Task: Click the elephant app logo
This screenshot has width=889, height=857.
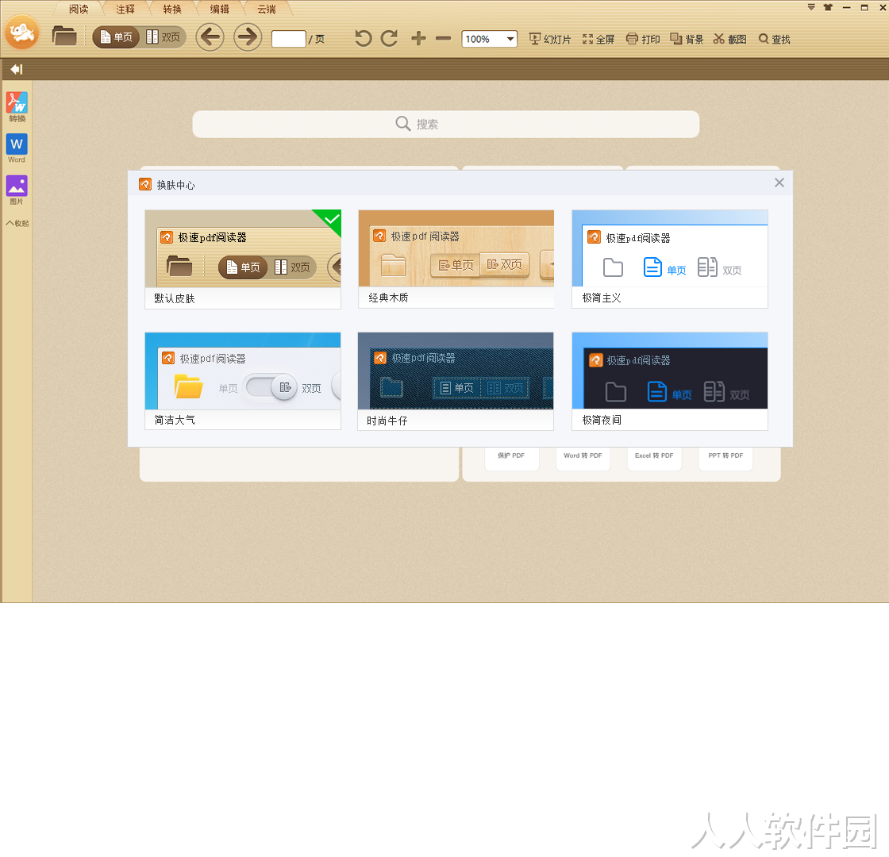Action: pos(22,33)
